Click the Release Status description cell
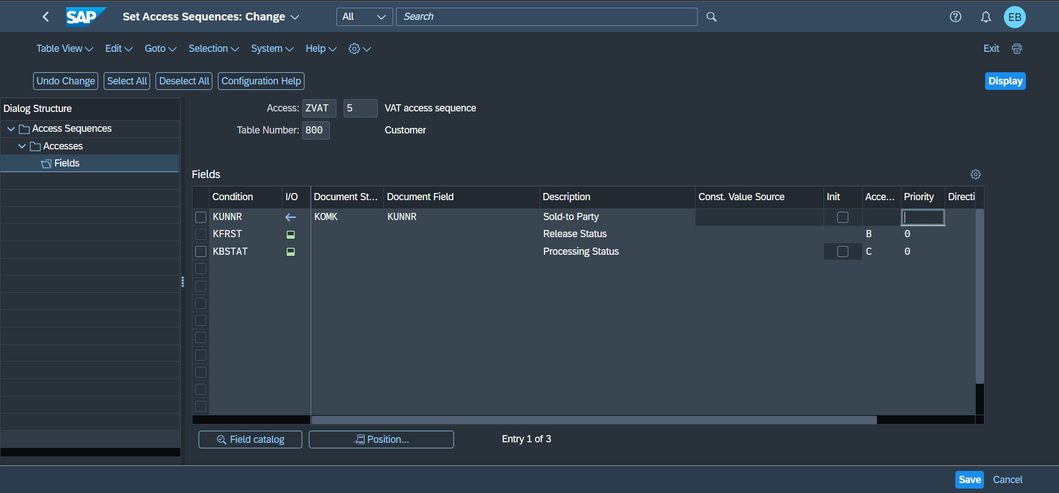Image resolution: width=1059 pixels, height=493 pixels. pyautogui.click(x=617, y=234)
